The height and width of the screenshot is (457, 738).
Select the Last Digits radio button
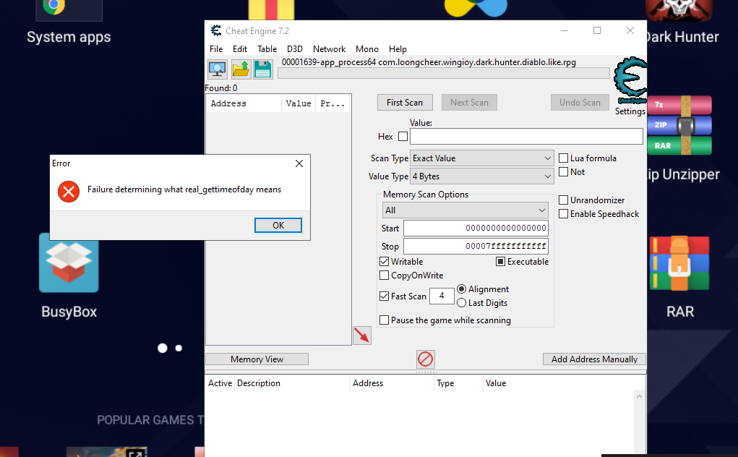click(461, 303)
